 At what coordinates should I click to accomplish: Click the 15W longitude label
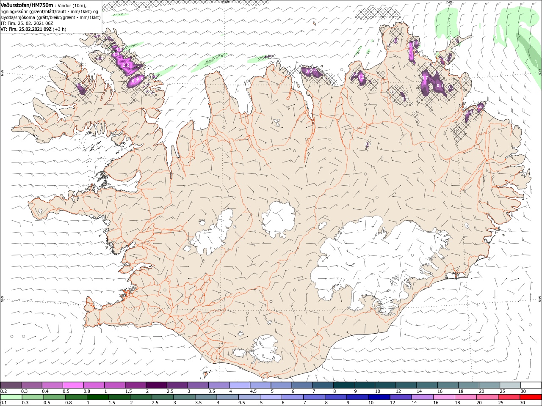point(448,2)
